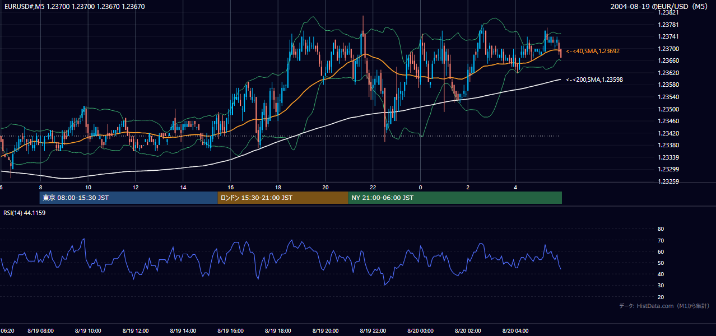Click price axis value 1.23660
The width and height of the screenshot is (716, 336).
pyautogui.click(x=668, y=60)
